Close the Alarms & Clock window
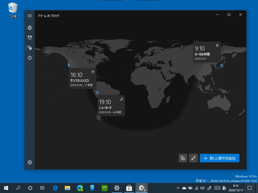This screenshot has width=258, height=193. tap(241, 15)
